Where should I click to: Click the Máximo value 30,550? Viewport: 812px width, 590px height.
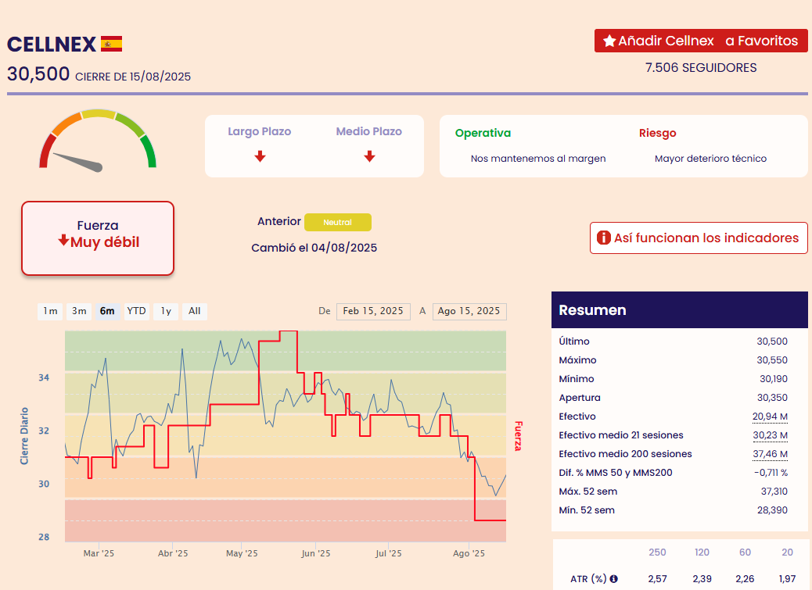[771, 360]
